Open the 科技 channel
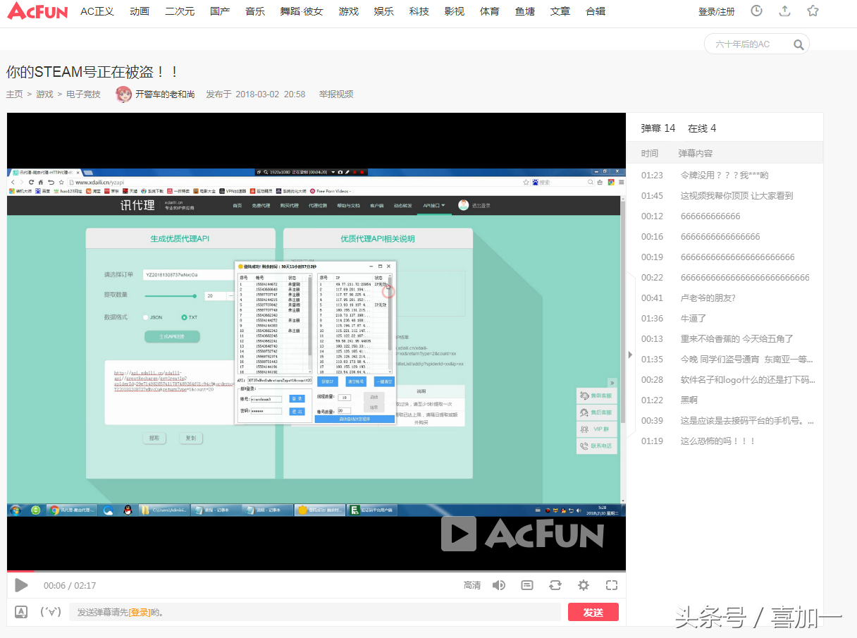857x638 pixels. (419, 11)
